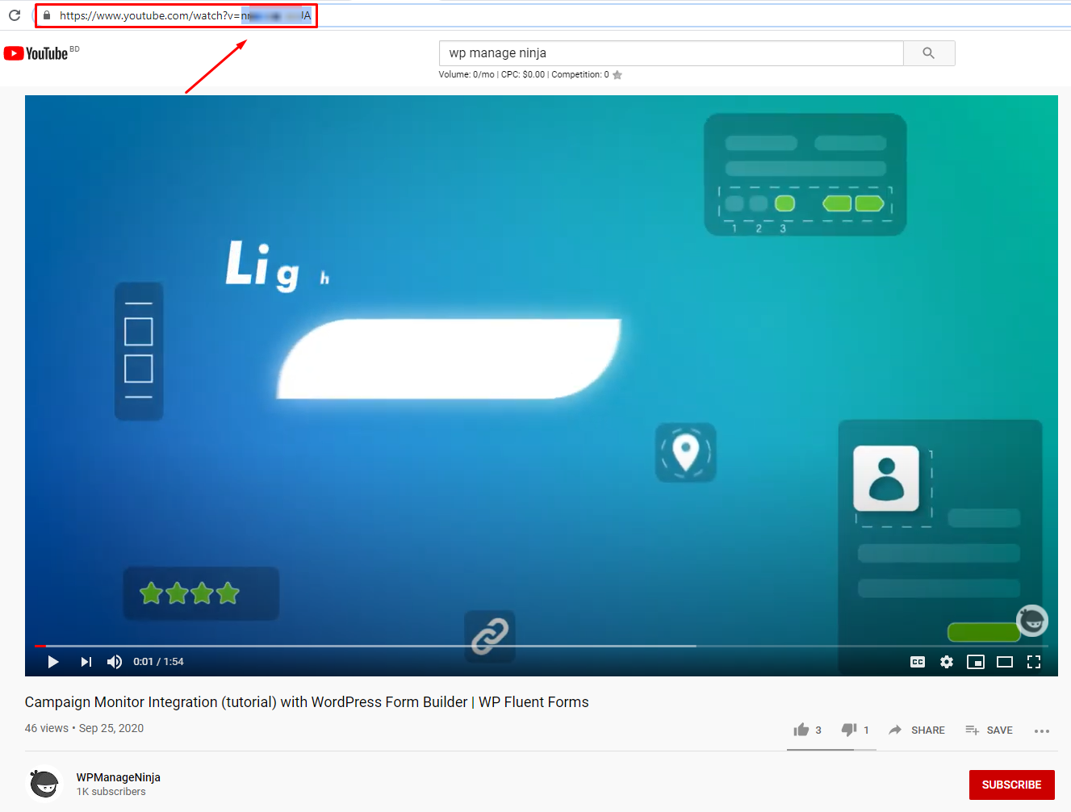Open video settings gear
Screen dimensions: 1071x812
[x=947, y=662]
